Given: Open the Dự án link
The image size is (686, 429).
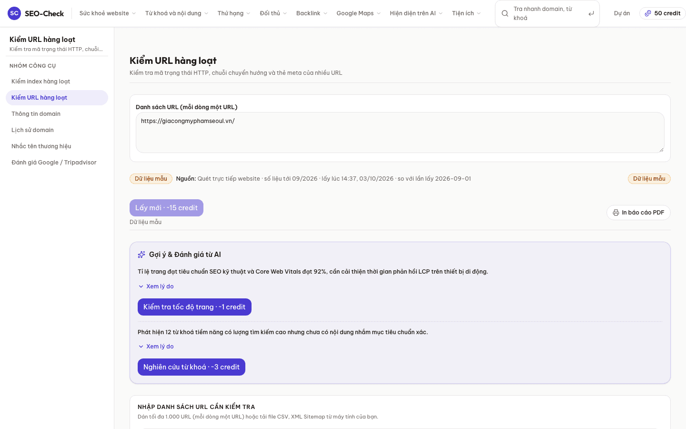Looking at the screenshot, I should pos(622,13).
